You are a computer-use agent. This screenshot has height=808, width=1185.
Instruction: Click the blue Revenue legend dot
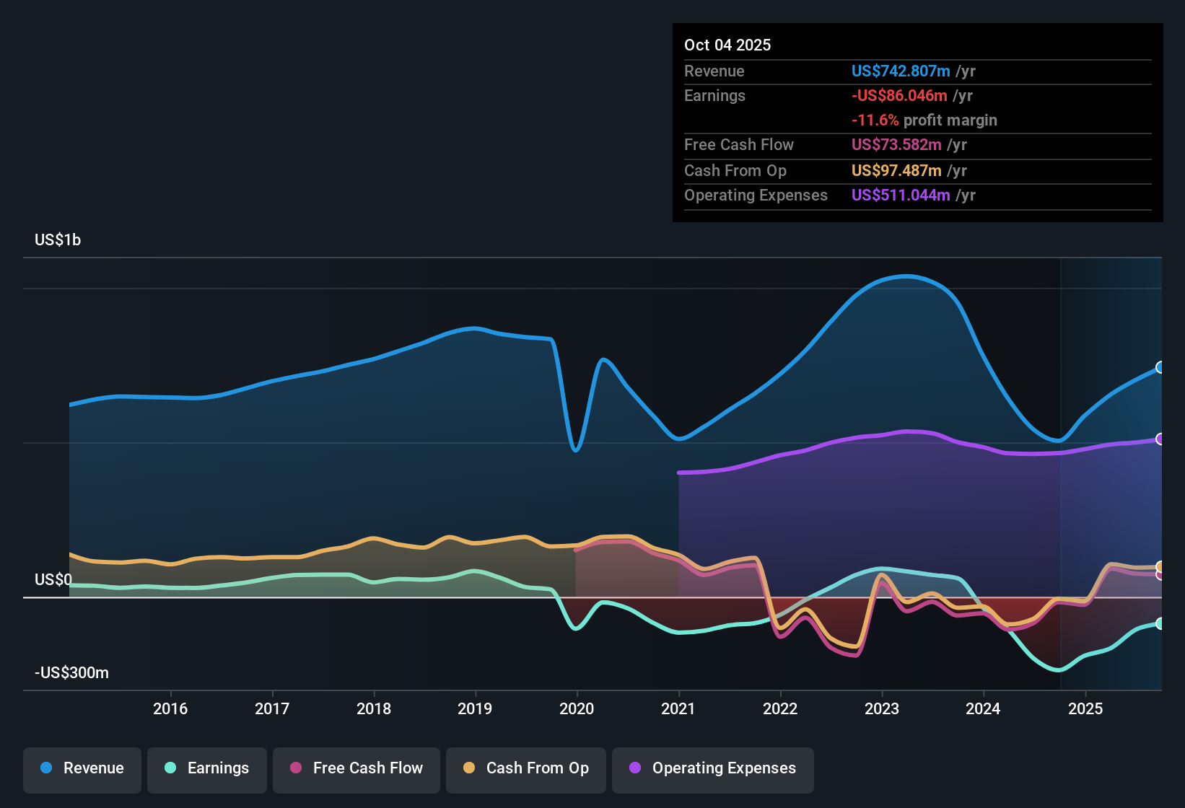point(45,768)
